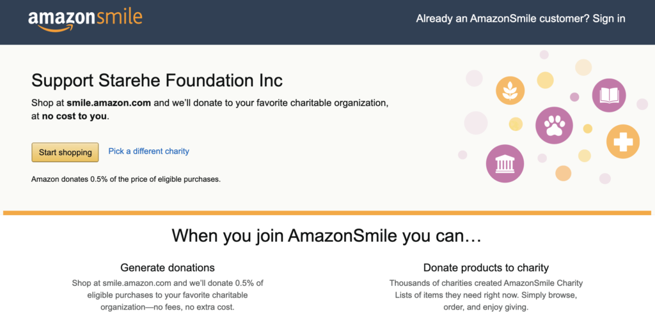Viewport: 655px width, 330px height.
Task: Click the orange medical cross icon
Action: [622, 141]
